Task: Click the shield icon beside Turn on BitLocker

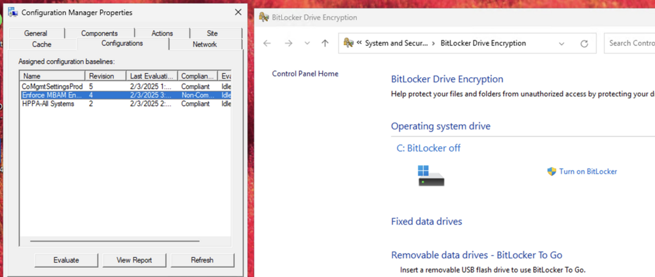Action: 552,171
